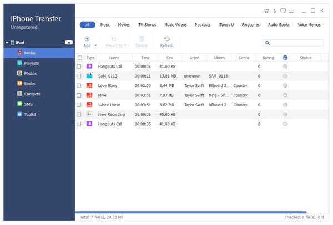The image size is (333, 225).
Task: Switch to the Music tab
Action: pos(105,25)
